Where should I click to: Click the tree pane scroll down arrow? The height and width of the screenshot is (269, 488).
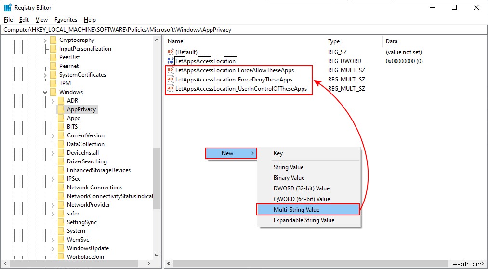point(157,255)
